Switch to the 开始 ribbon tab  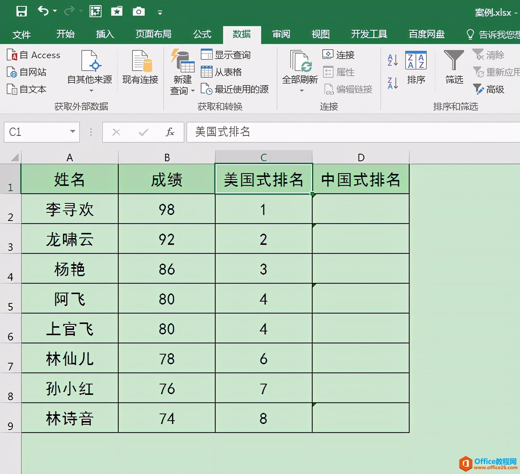tap(65, 34)
